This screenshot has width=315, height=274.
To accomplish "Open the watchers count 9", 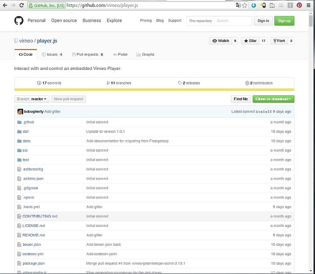I will pos(235,41).
